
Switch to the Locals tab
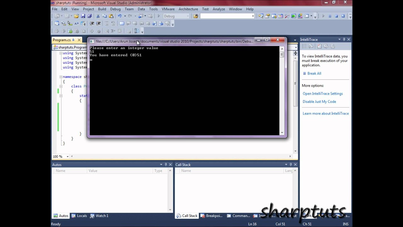79,216
